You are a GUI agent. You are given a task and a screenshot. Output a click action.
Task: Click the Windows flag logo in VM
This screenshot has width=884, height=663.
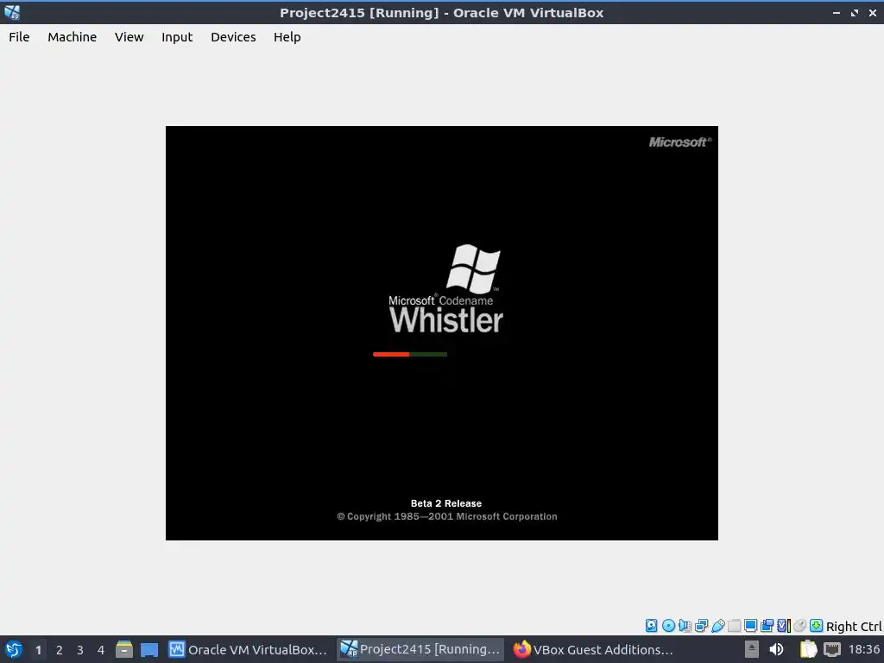pos(473,268)
